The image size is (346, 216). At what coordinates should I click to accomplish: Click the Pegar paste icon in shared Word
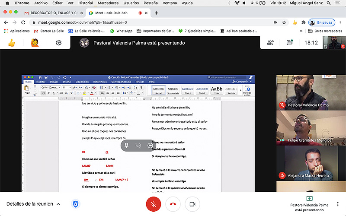27,89
